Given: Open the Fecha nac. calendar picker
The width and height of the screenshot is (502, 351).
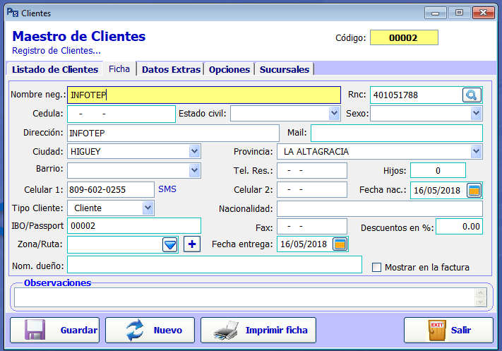Looking at the screenshot, I should (x=474, y=190).
